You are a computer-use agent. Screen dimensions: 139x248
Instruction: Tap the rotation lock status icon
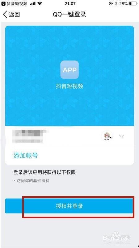point(111,4)
